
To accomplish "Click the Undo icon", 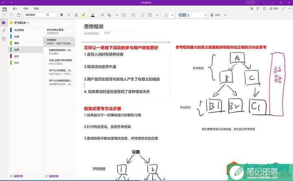I will (x=4, y=15).
